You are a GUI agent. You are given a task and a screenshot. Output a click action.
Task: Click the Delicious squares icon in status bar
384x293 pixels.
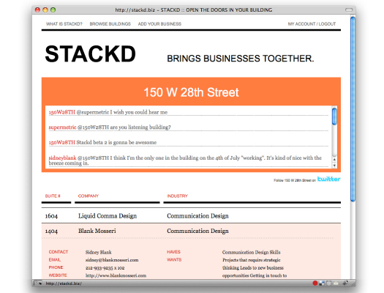coord(322,283)
